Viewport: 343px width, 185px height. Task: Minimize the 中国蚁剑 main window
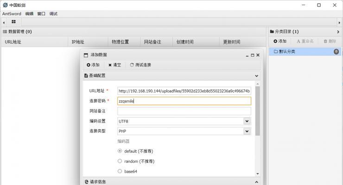[304, 5]
